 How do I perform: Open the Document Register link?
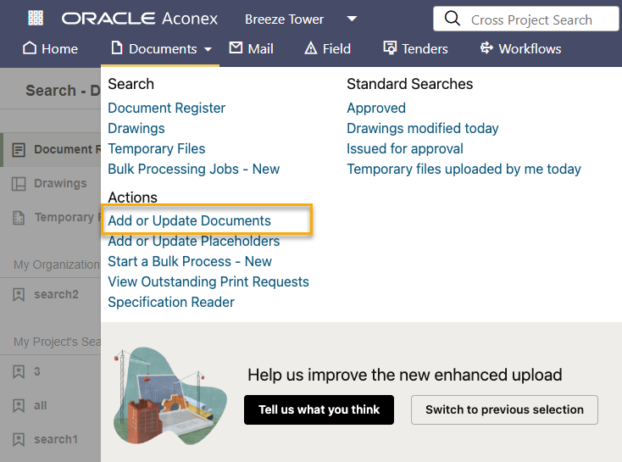(166, 108)
